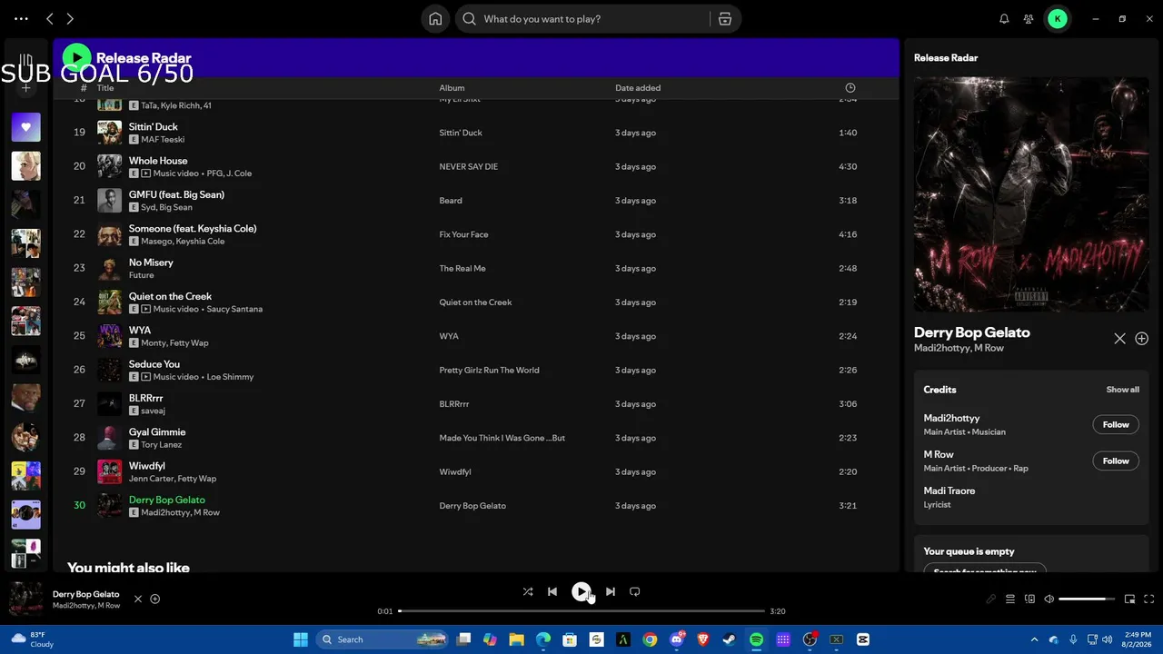Open the Home page
This screenshot has width=1163, height=654.
point(435,19)
